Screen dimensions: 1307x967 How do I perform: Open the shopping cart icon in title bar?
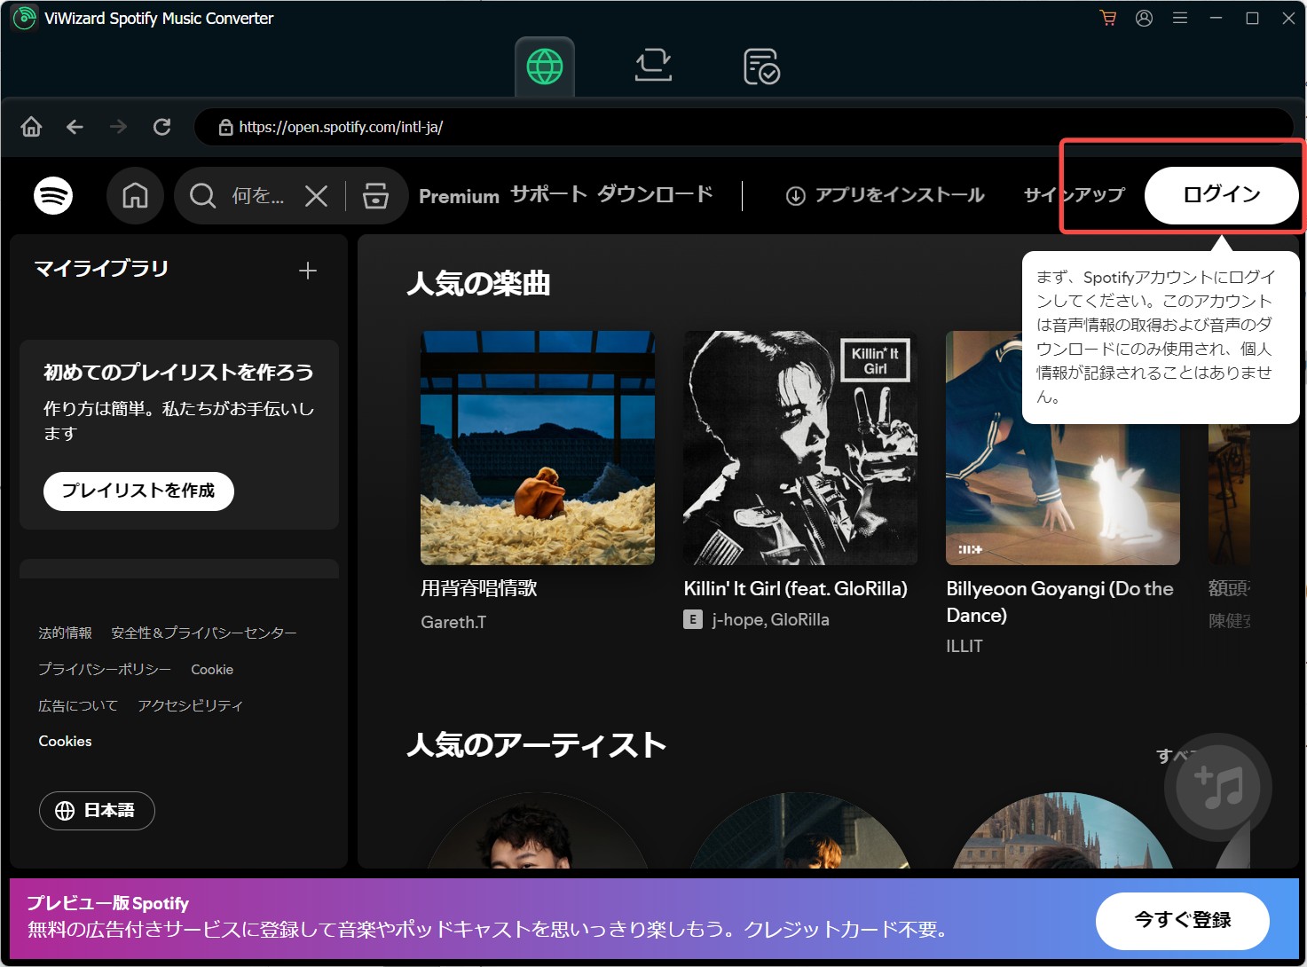coord(1107,18)
